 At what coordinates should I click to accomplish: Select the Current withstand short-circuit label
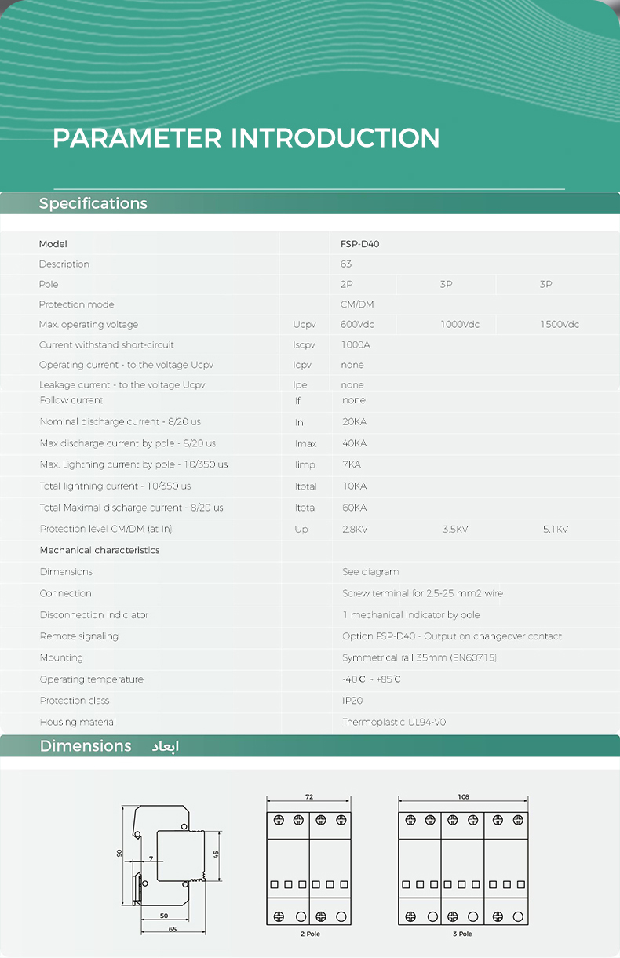coord(107,345)
